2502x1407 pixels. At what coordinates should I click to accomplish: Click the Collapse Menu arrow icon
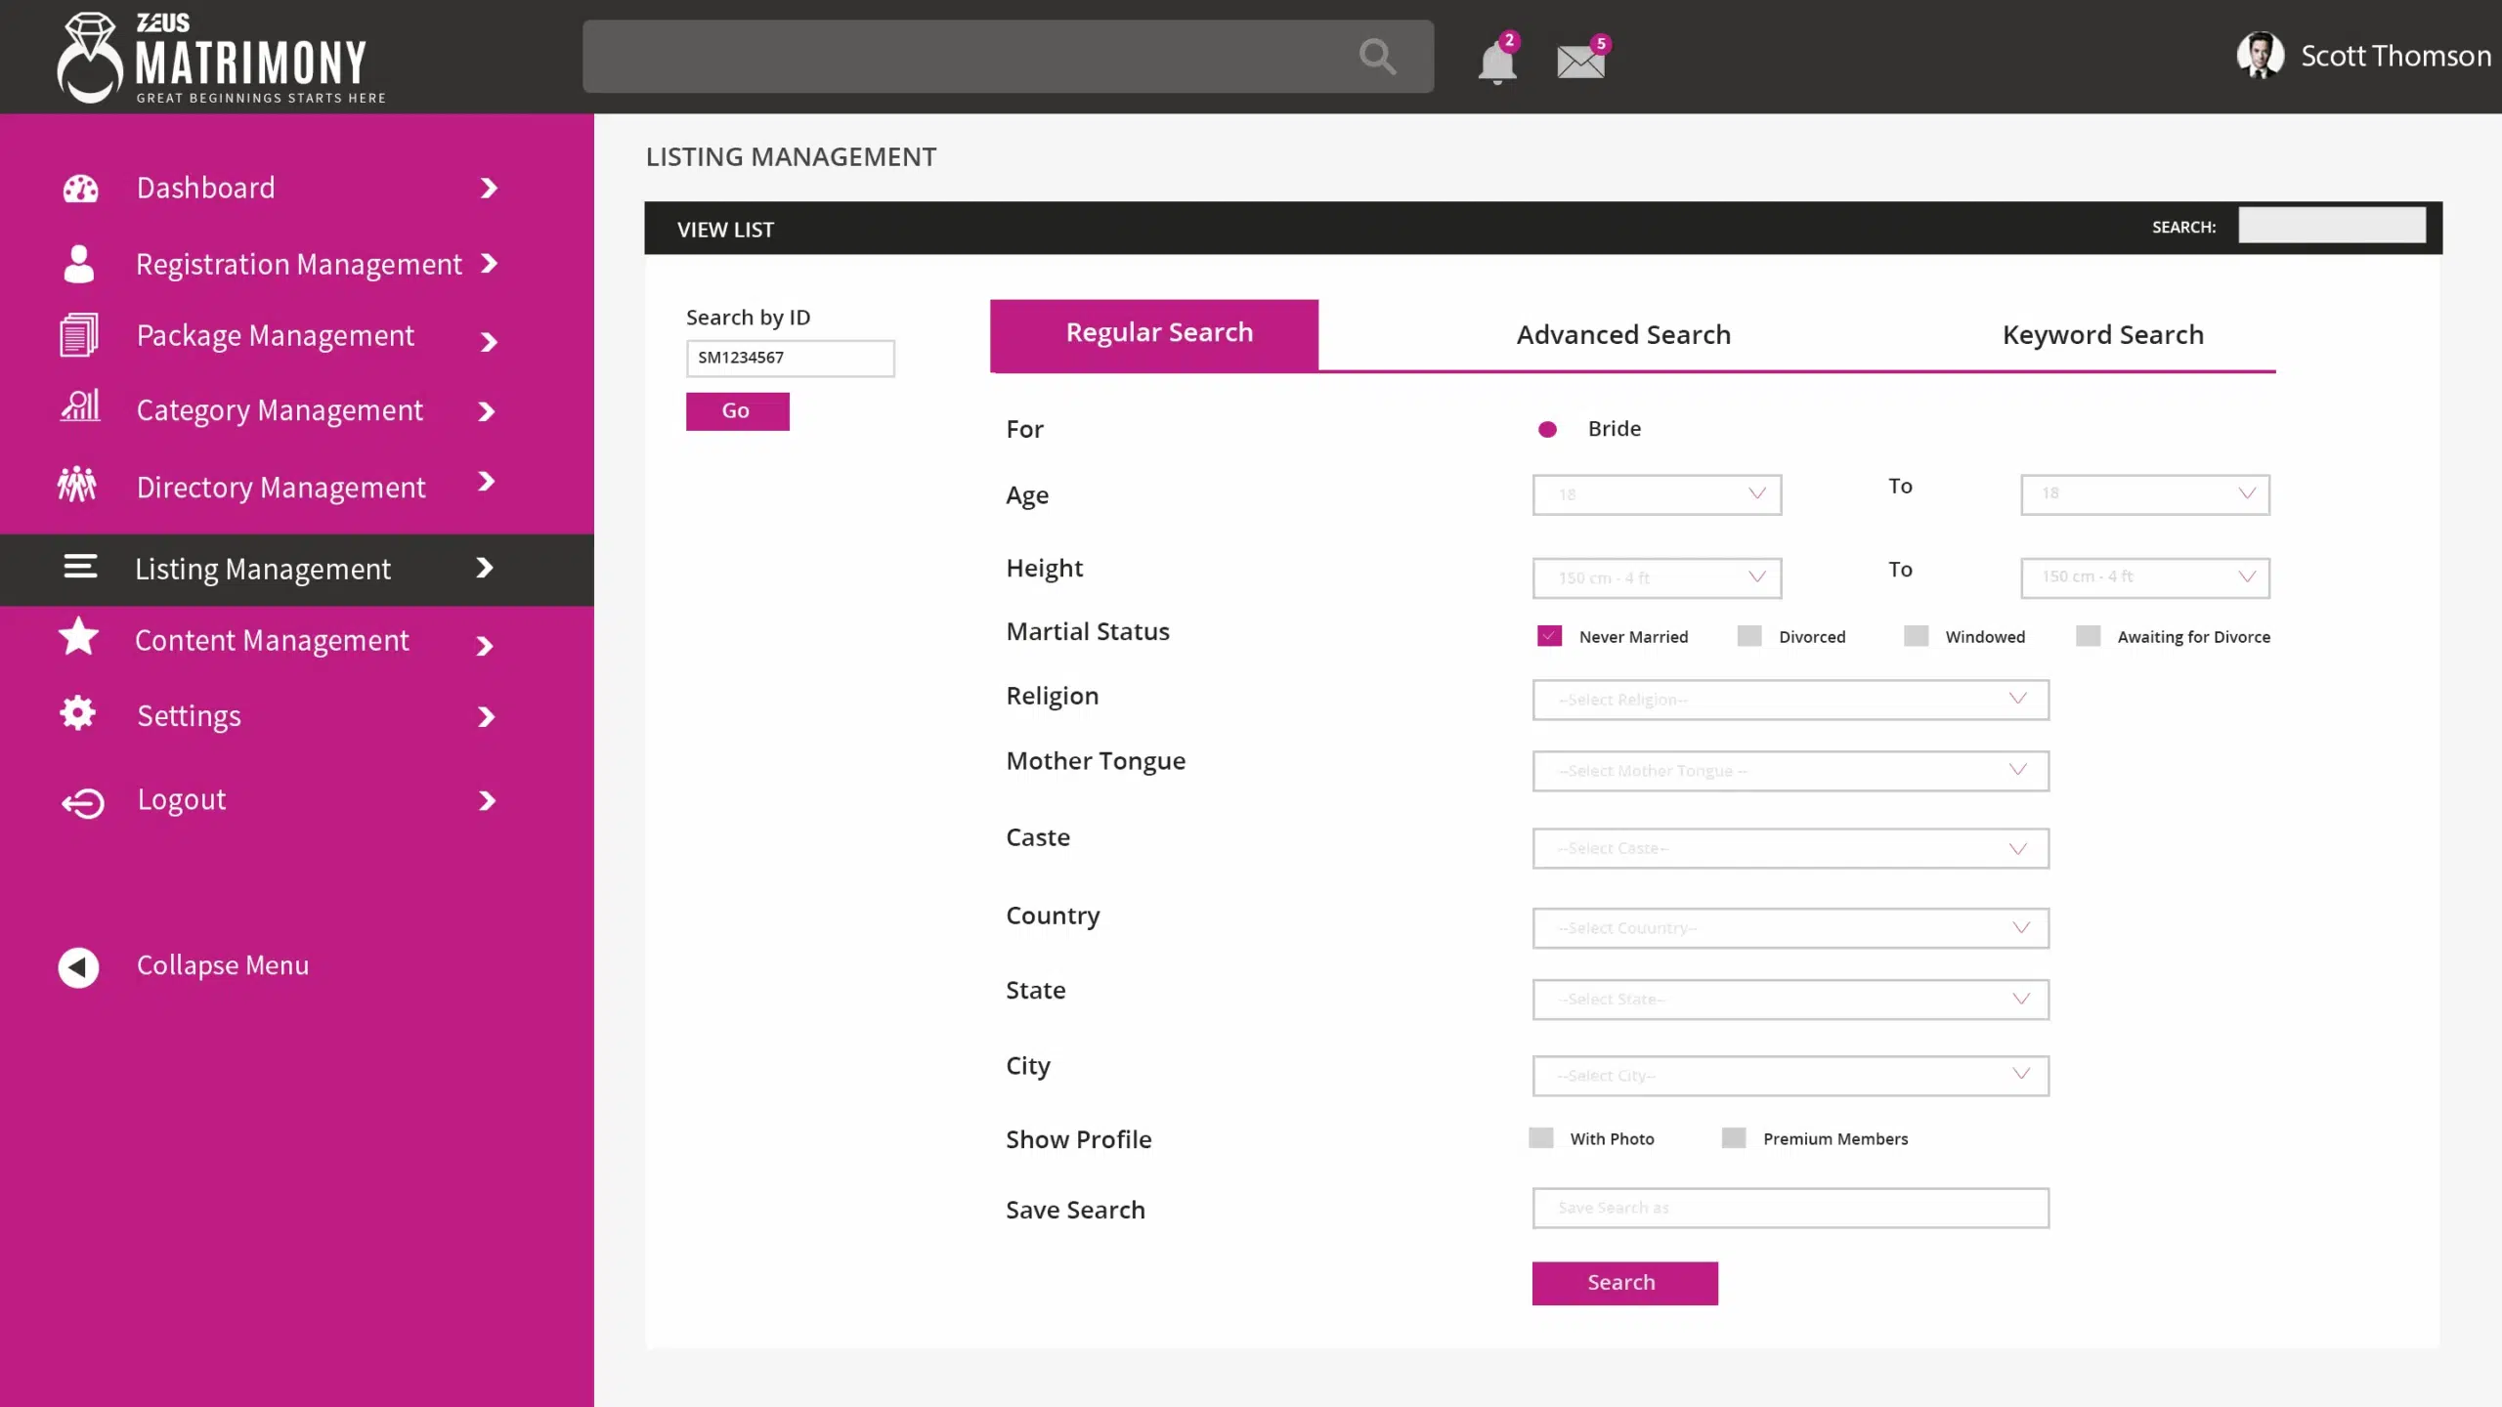point(78,967)
